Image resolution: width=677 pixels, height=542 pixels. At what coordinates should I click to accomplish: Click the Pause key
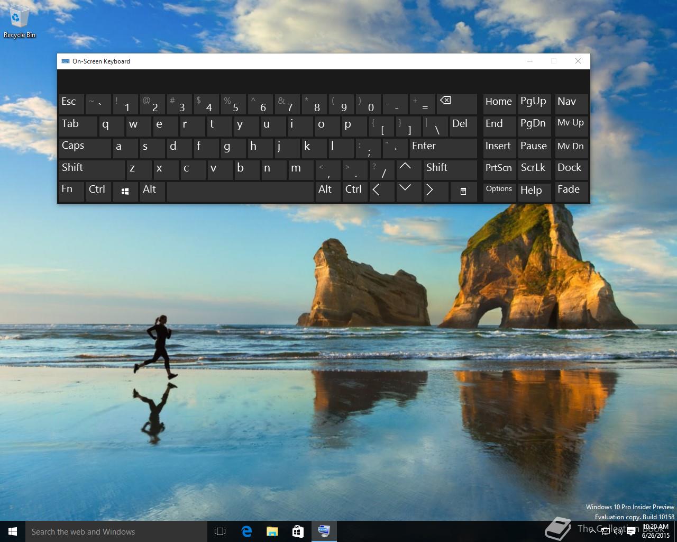(535, 148)
